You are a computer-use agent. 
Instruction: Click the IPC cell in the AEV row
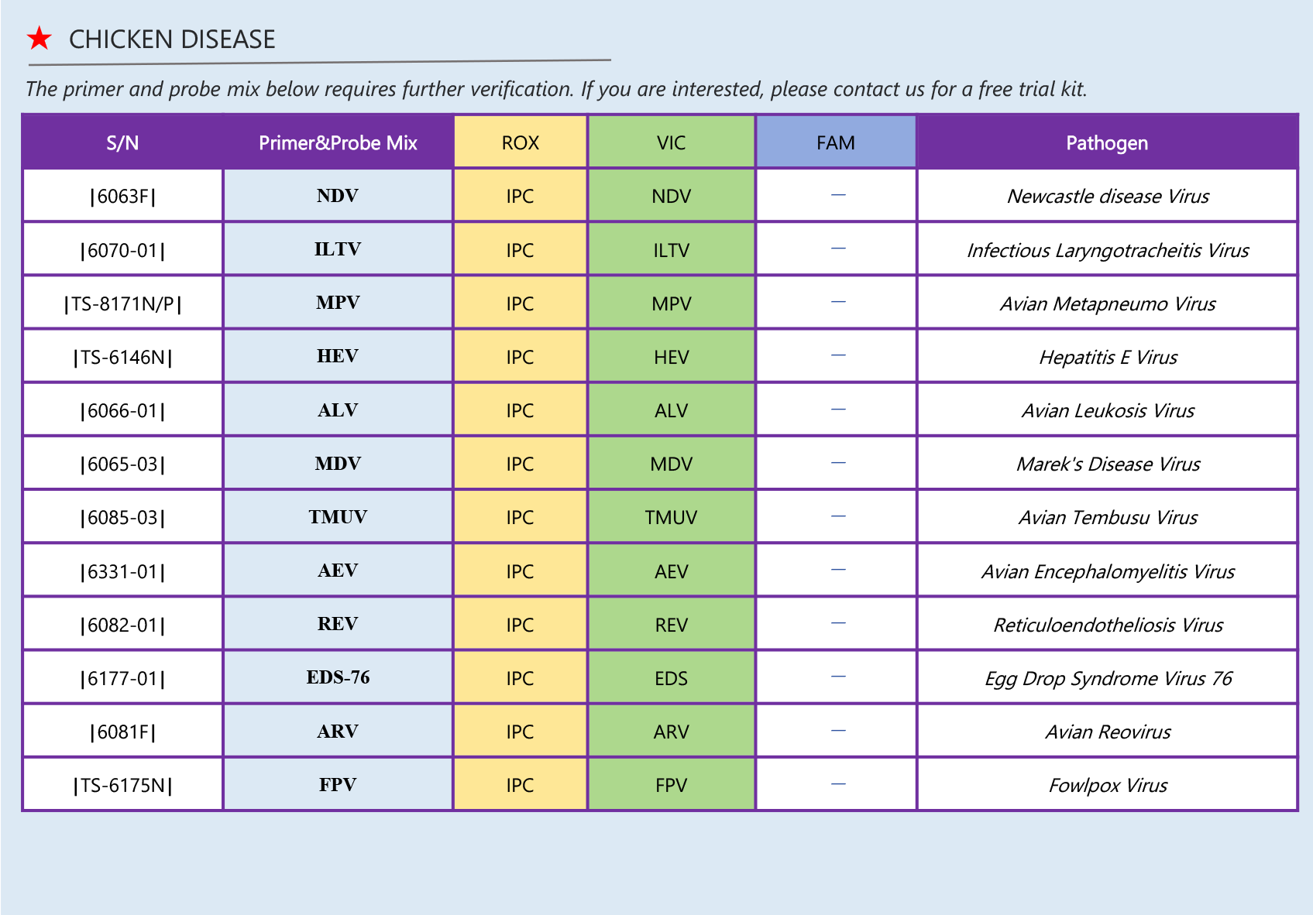(520, 571)
